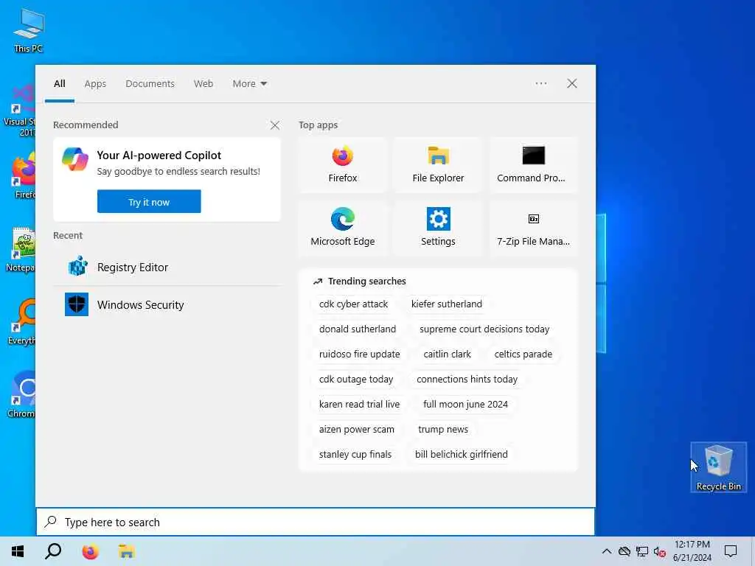Click the taskbar clock and date
This screenshot has width=755, height=566.
[692, 551]
